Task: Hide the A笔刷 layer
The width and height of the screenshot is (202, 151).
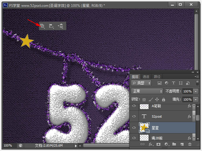Action: (x=134, y=106)
